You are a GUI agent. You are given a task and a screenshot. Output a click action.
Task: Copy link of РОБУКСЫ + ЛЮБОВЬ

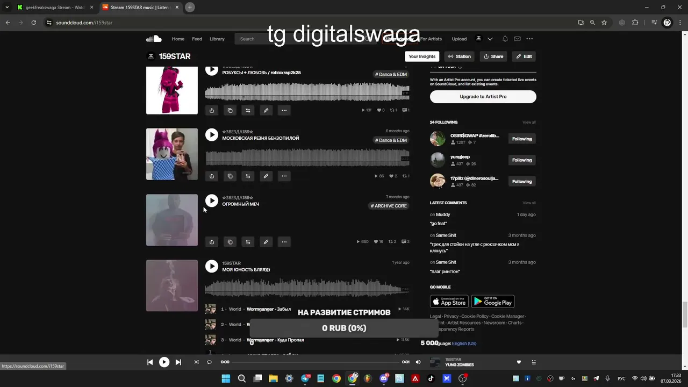pyautogui.click(x=230, y=110)
